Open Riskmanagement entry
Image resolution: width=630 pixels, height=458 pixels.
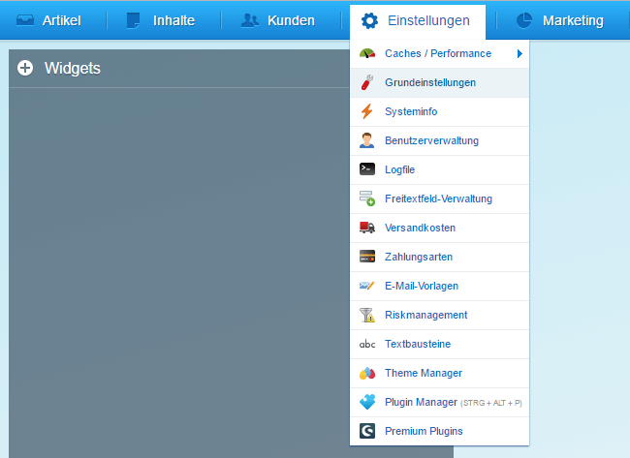[440, 315]
